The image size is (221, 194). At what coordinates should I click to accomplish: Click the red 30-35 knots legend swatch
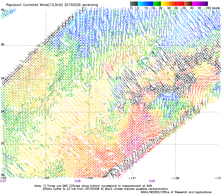(x=180, y=4)
